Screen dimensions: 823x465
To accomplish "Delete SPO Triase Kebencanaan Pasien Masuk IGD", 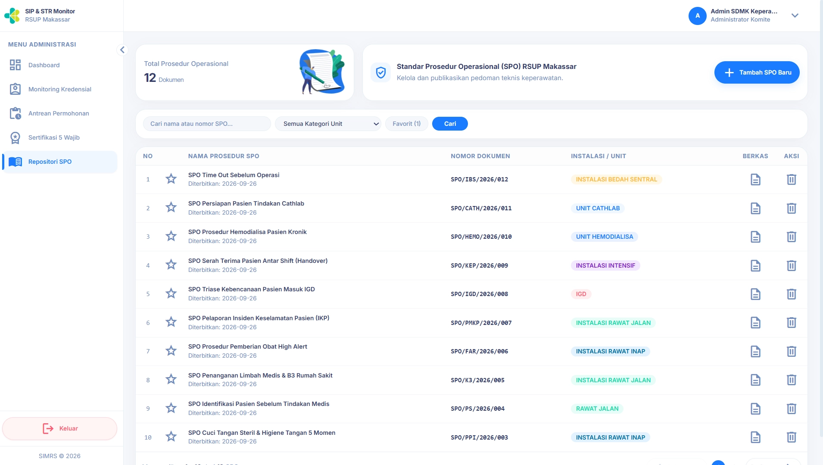I will tap(792, 294).
